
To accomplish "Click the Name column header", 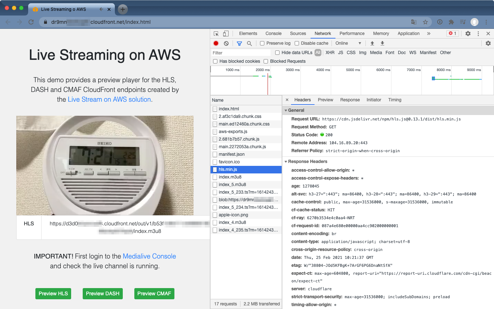I will coord(246,100).
